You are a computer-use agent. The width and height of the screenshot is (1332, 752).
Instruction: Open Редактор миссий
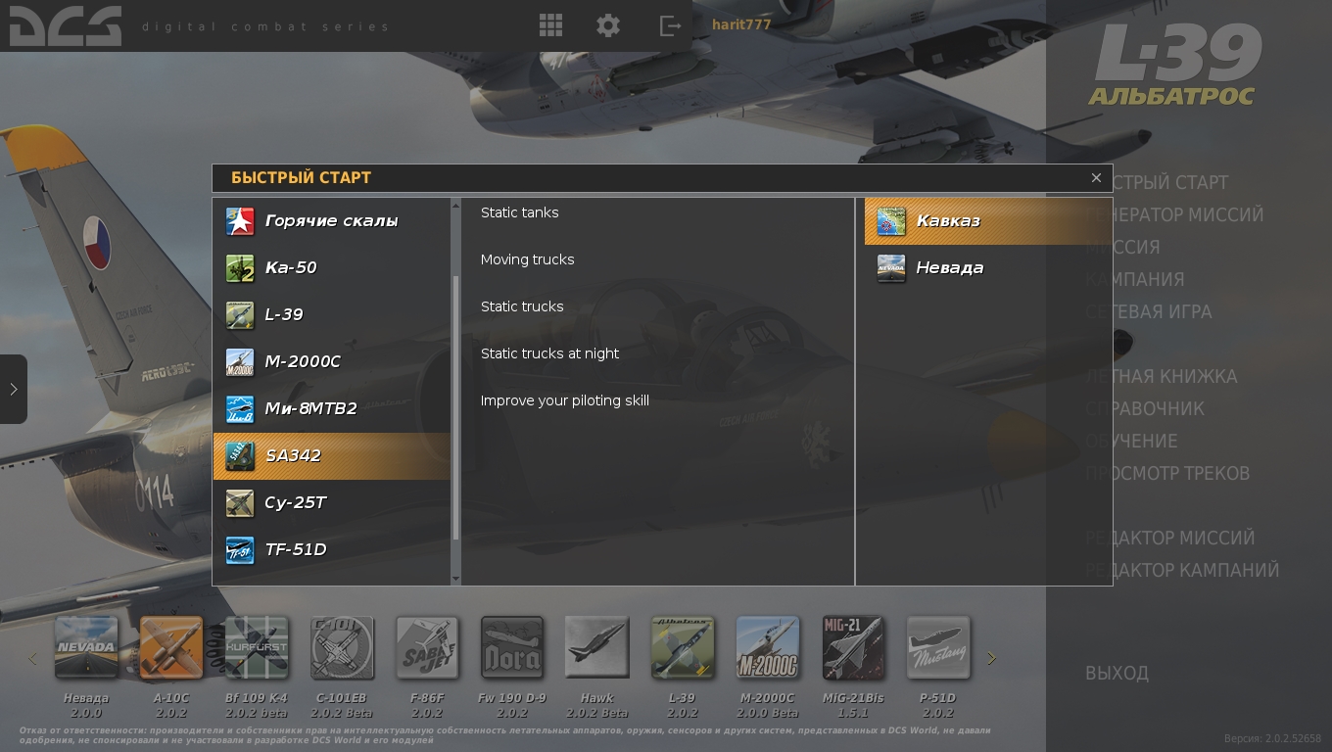tap(1169, 538)
